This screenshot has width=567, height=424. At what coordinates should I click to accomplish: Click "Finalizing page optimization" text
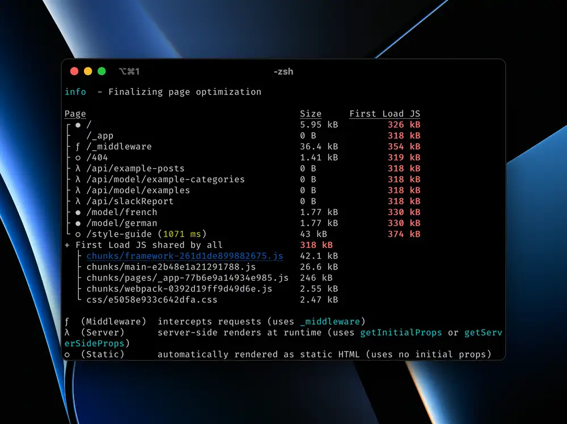184,92
